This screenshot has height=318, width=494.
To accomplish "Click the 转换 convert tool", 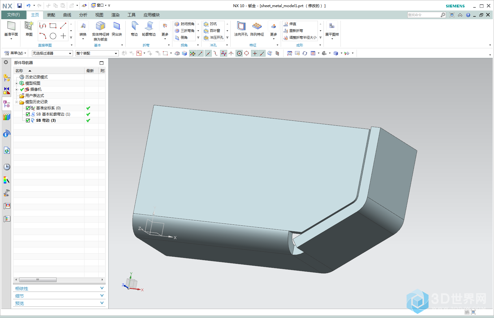I will pyautogui.click(x=83, y=30).
